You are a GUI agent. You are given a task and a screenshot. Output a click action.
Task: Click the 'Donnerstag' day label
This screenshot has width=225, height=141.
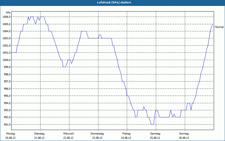(x=97, y=134)
